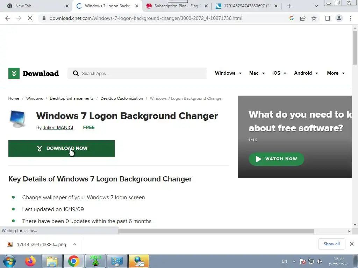Play video with WATCH NOW button
358x268 pixels.
[x=277, y=159]
